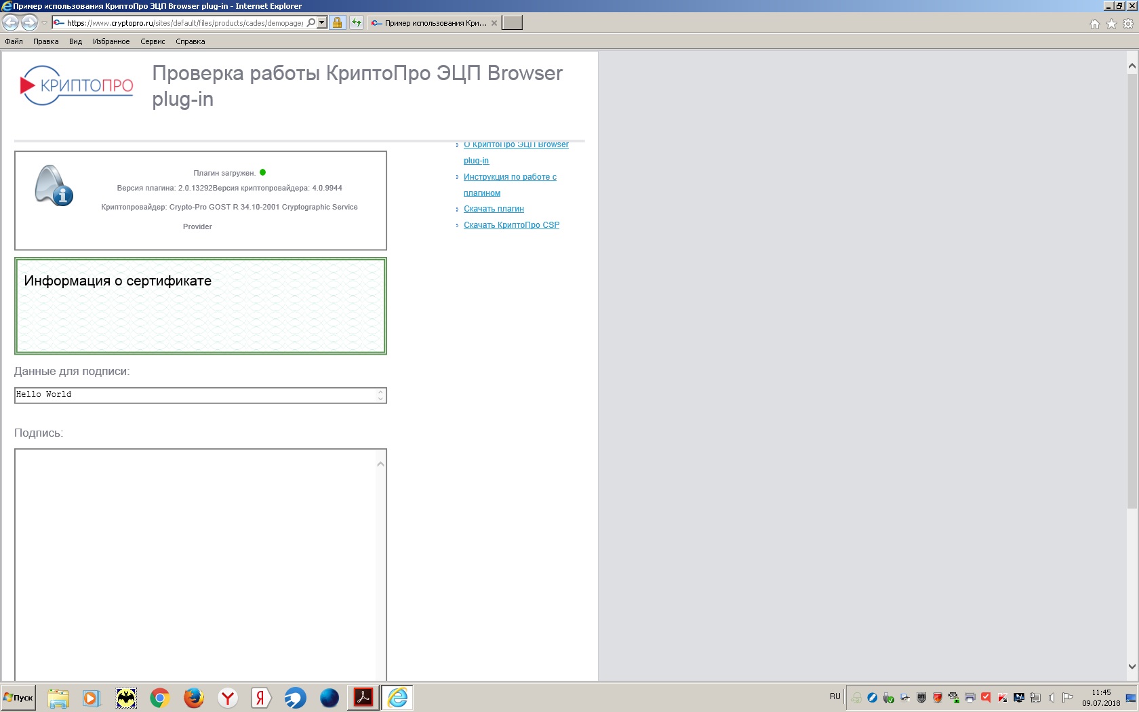
Task: Open the gear Tools settings icon
Action: (x=1128, y=24)
